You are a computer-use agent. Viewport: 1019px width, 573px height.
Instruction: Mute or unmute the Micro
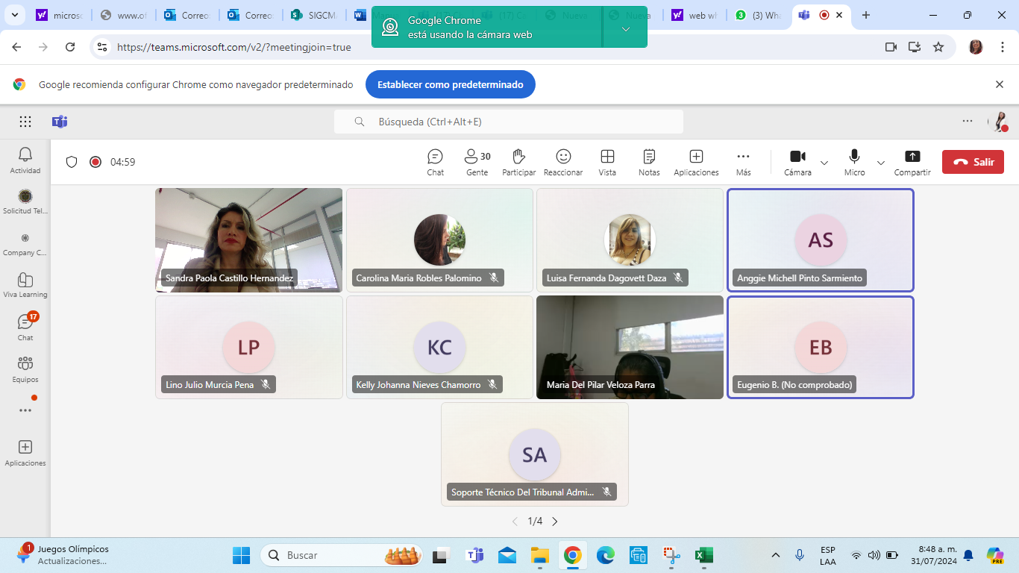pyautogui.click(x=854, y=162)
